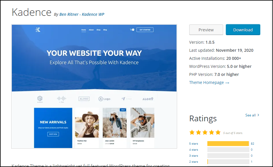273x167 pixels.
Task: Click the Jean Jacket product image
Action: pyautogui.click(x=115, y=123)
